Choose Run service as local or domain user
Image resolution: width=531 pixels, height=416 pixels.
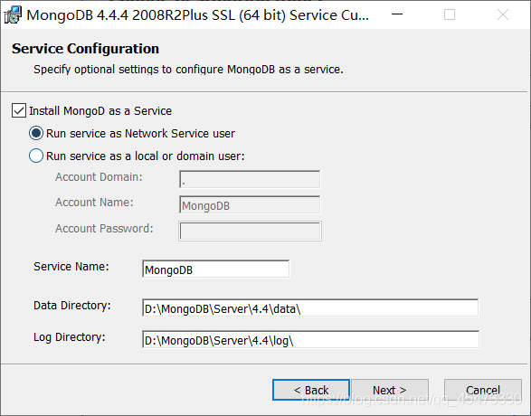36,156
